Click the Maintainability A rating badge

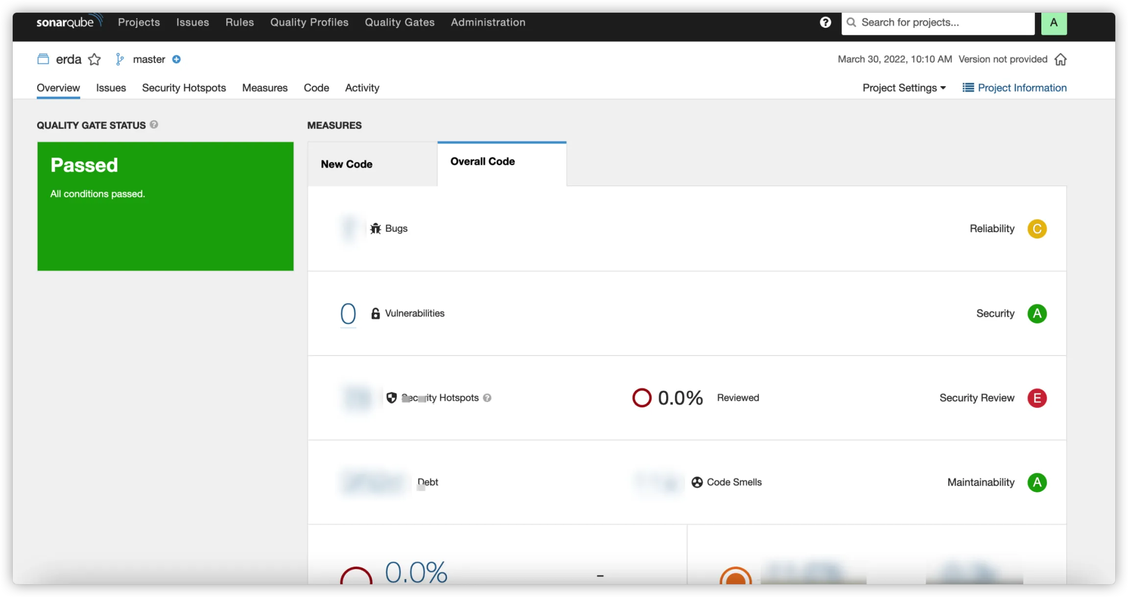(x=1037, y=483)
